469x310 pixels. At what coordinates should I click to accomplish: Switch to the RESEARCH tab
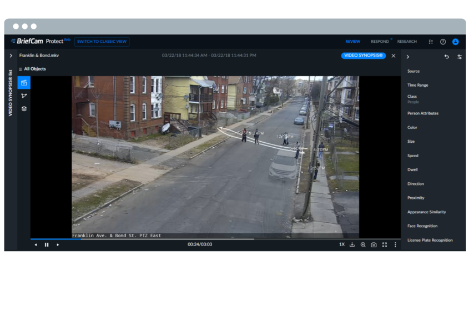tap(407, 42)
